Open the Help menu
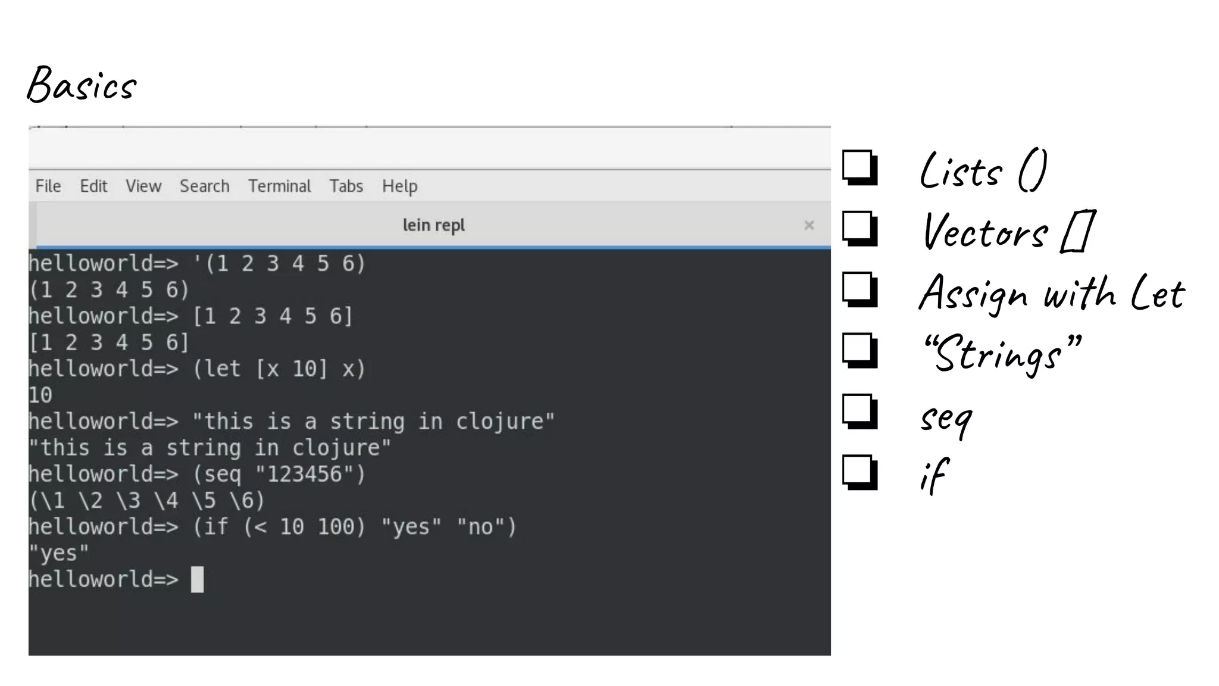 400,186
